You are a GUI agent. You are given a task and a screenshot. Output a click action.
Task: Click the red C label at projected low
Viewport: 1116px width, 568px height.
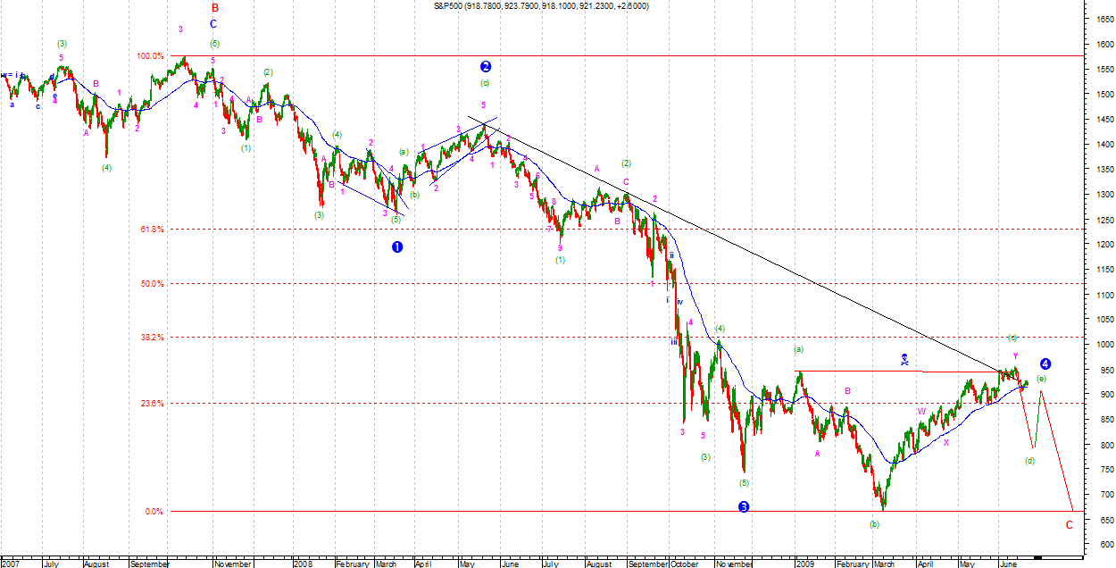click(1070, 524)
